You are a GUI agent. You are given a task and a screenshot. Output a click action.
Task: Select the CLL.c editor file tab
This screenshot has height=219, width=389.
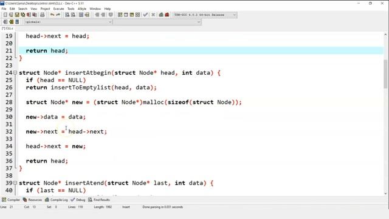(7, 29)
